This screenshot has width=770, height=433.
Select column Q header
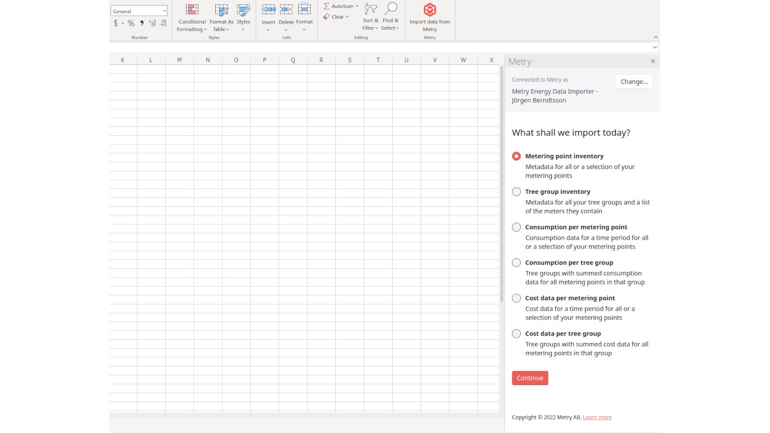293,60
